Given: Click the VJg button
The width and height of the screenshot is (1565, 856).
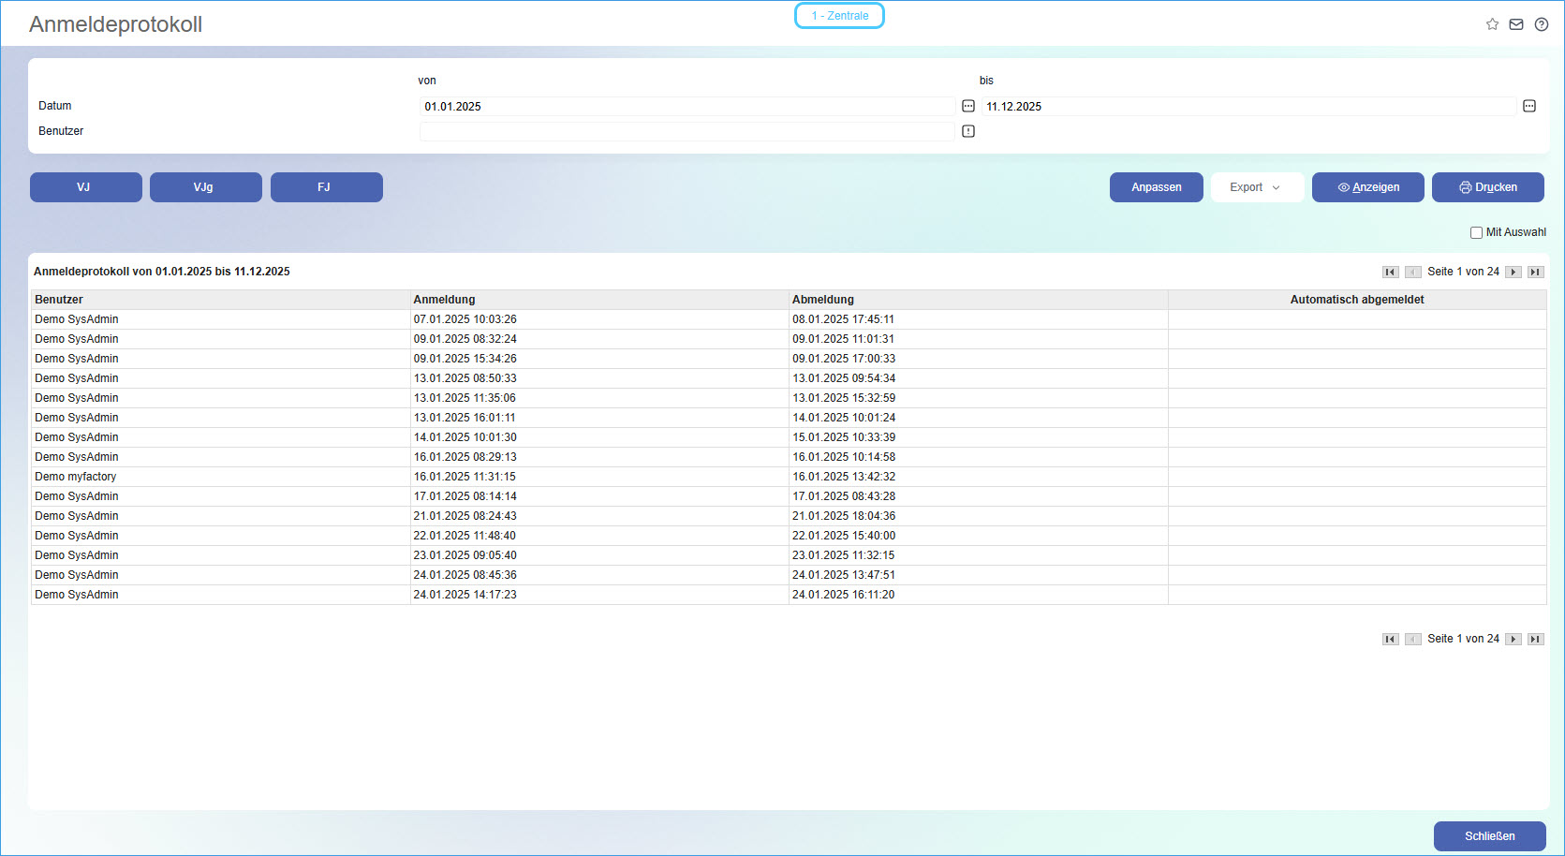Looking at the screenshot, I should [x=205, y=187].
